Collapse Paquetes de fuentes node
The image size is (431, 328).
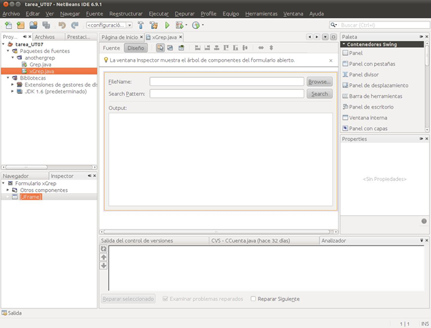tap(8, 51)
